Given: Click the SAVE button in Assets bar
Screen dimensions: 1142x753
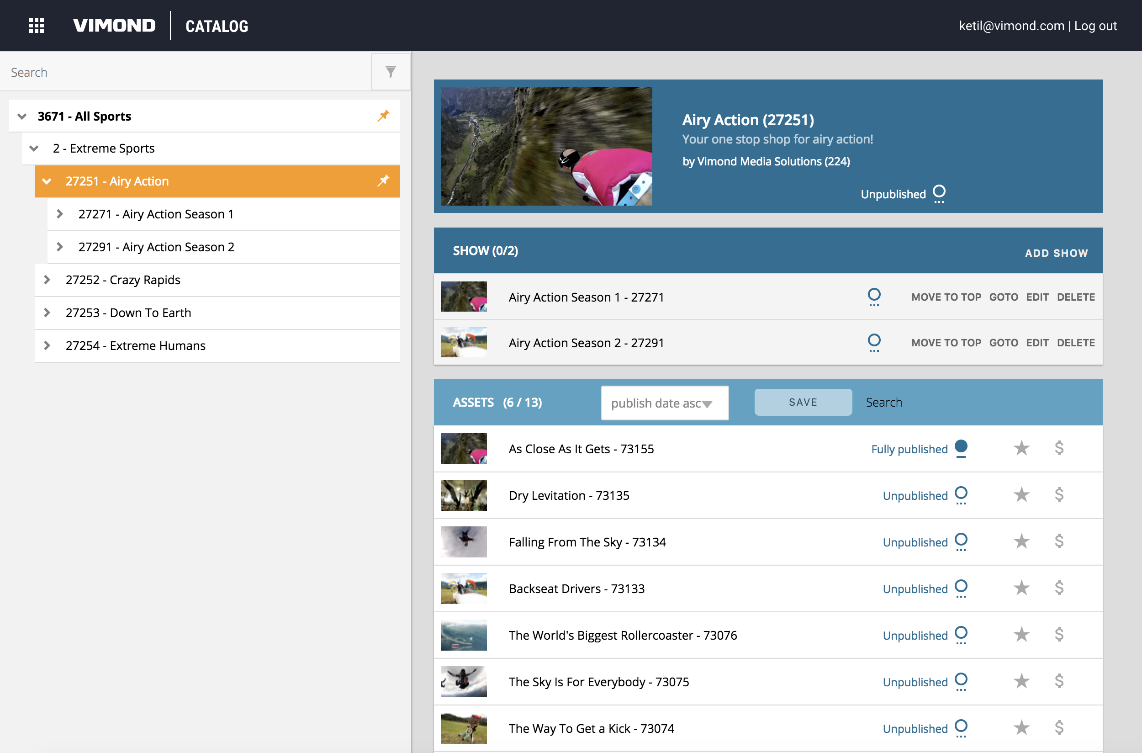Looking at the screenshot, I should point(803,403).
